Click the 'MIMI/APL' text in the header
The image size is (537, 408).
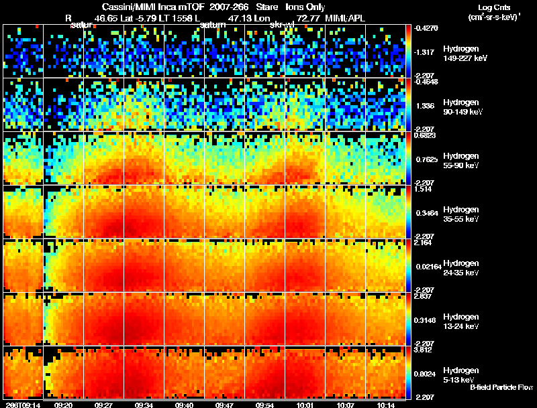[345, 18]
